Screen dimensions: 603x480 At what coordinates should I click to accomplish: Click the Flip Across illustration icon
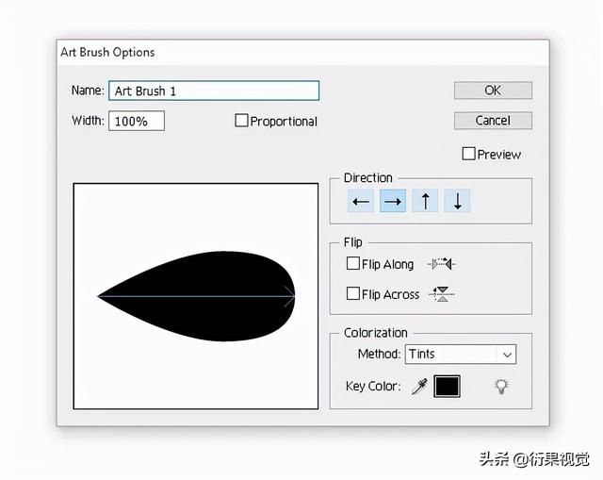(x=442, y=294)
